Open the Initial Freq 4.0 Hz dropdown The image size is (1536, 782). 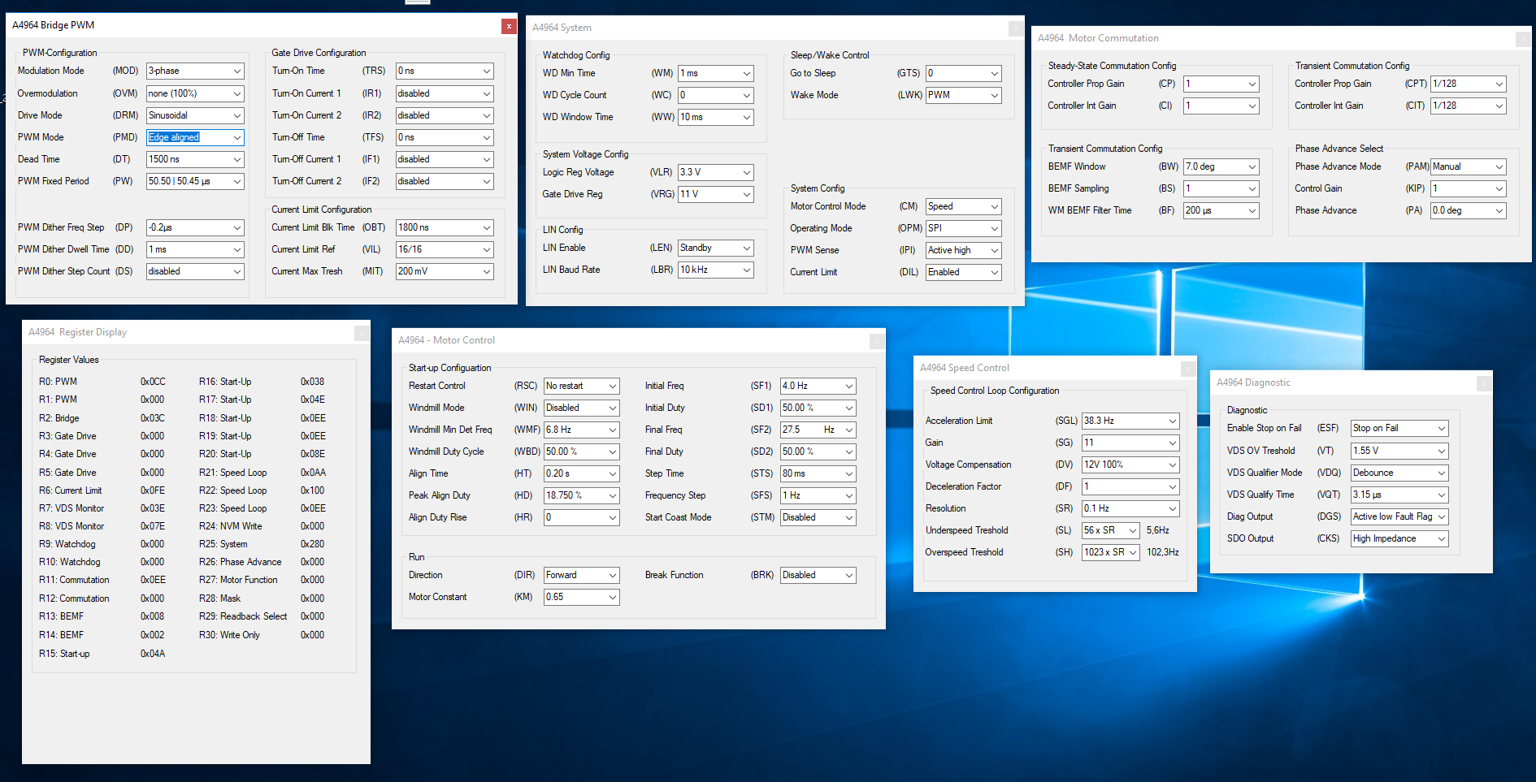click(x=818, y=386)
